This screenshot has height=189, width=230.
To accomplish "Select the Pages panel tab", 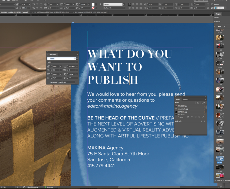I will 218,14.
